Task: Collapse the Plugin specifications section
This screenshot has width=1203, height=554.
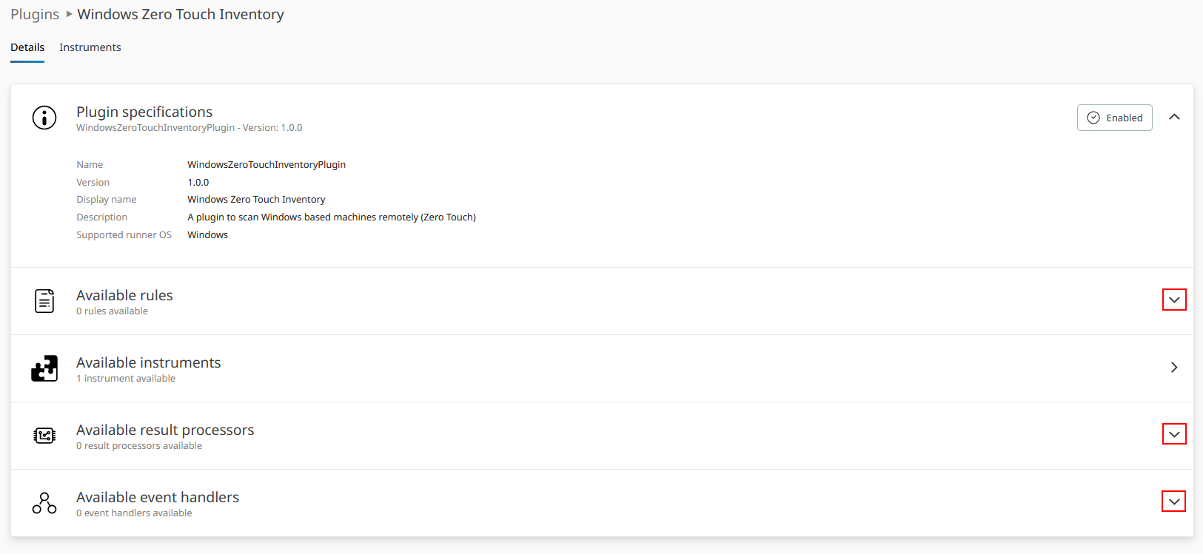Action: coord(1174,117)
